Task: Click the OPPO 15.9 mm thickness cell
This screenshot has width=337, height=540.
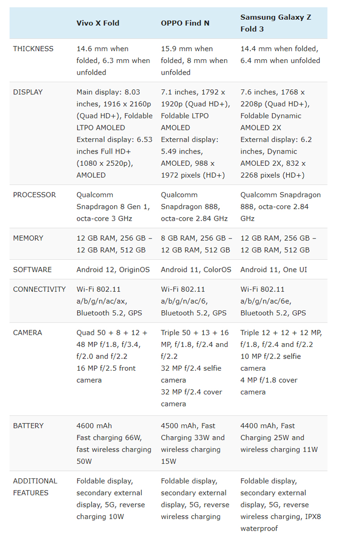Action: click(194, 61)
